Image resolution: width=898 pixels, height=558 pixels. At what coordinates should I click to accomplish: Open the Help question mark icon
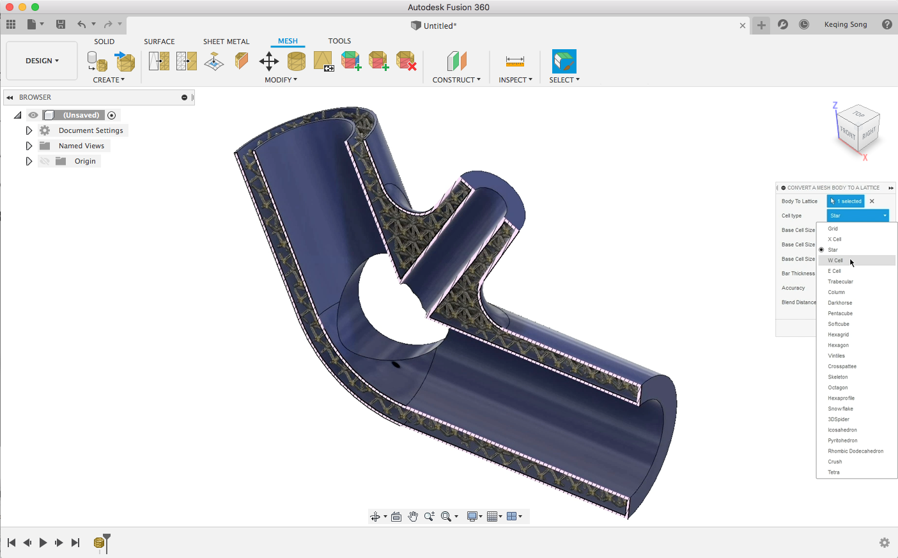[x=887, y=24]
